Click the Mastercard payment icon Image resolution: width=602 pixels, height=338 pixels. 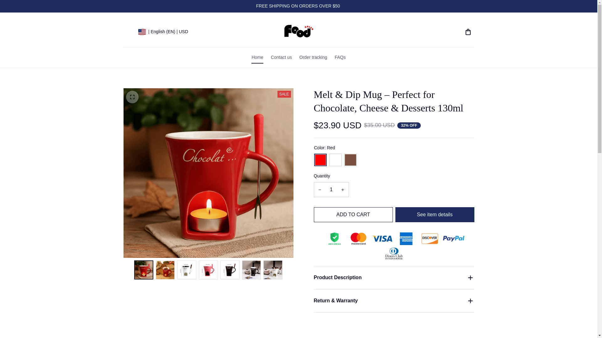[358, 239]
